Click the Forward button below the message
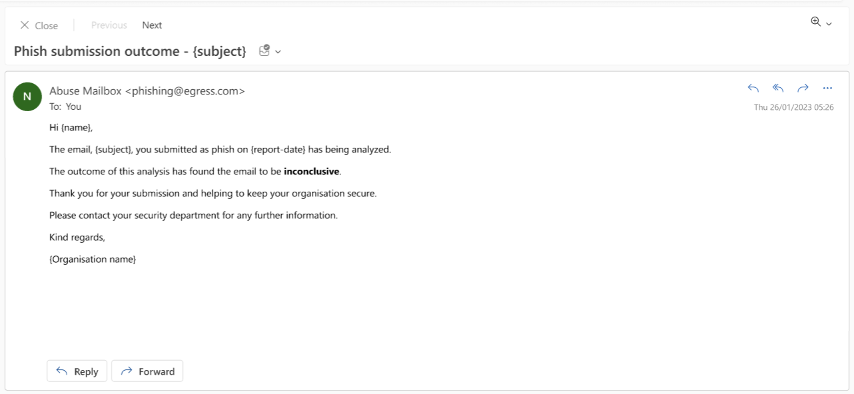The height and width of the screenshot is (394, 854). (x=147, y=371)
